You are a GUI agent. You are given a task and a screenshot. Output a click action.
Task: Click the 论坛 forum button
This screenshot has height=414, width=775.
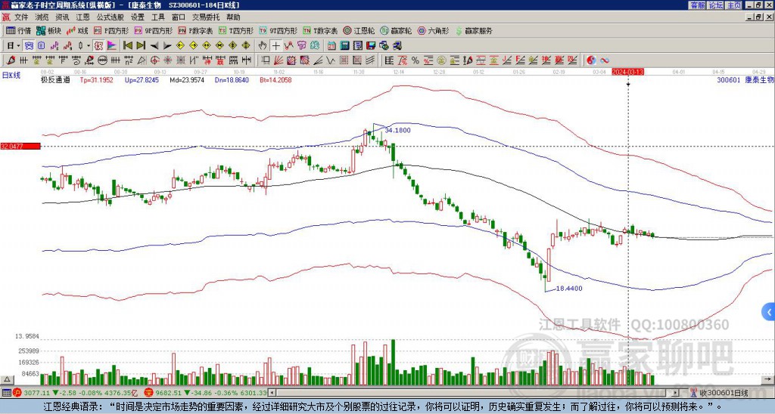click(x=715, y=5)
